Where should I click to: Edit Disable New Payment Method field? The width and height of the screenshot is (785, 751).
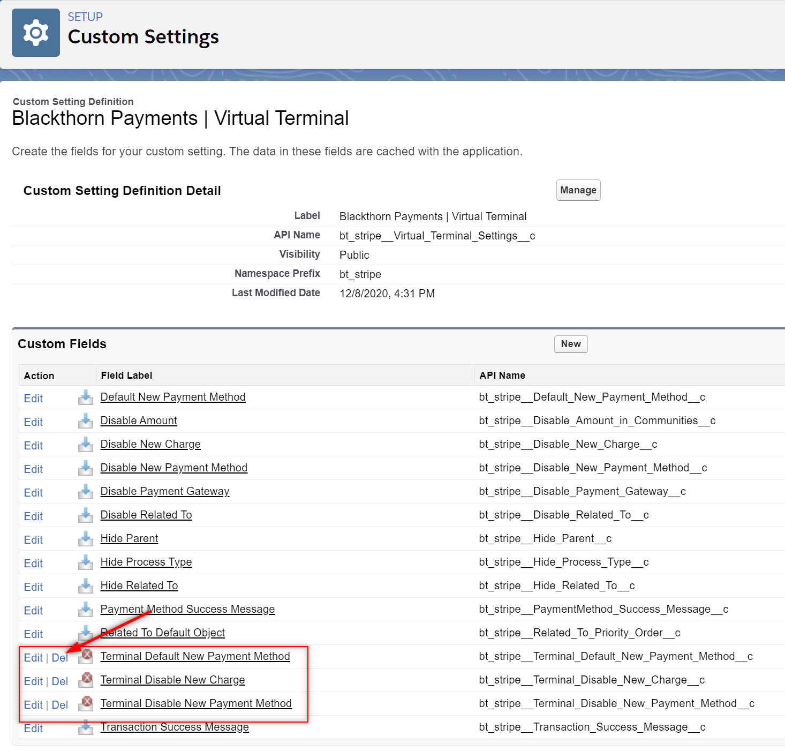(33, 469)
